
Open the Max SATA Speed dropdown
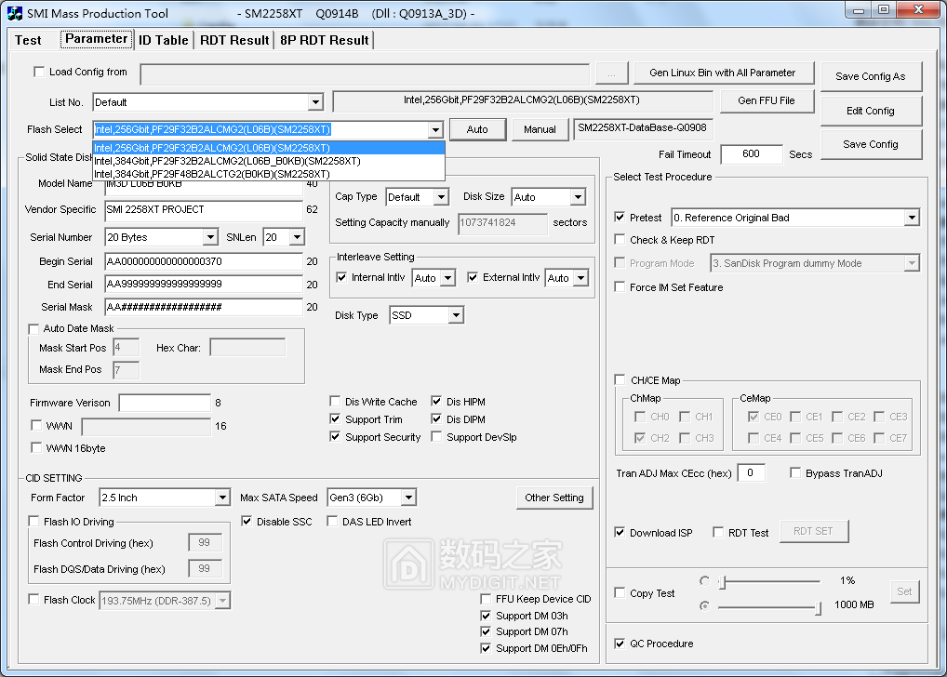[x=408, y=498]
